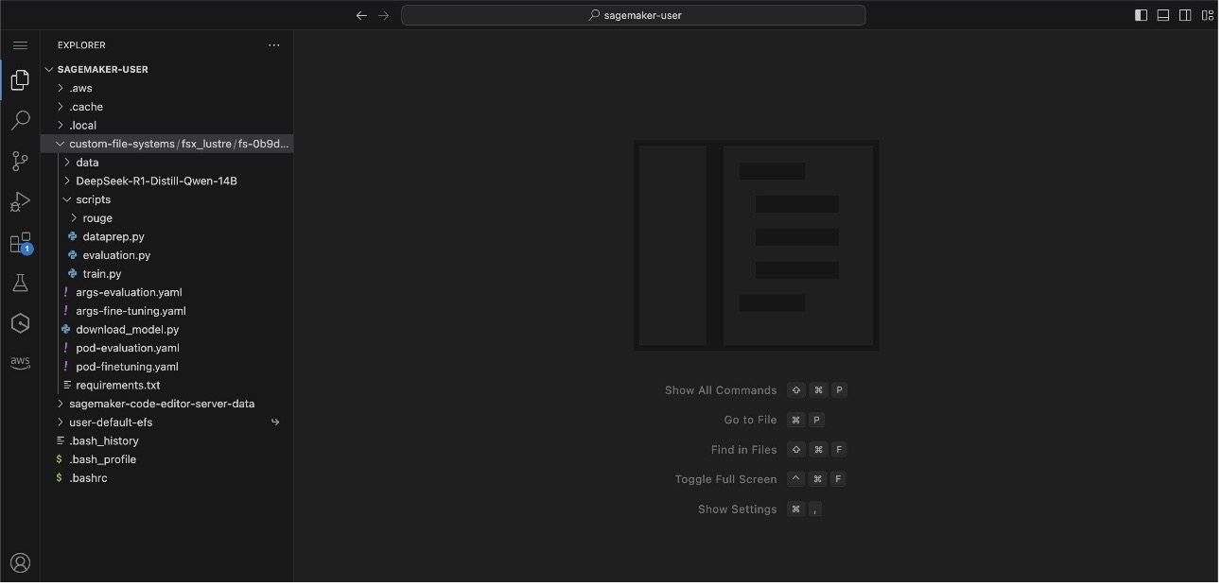Open the .bashrc file
The width and height of the screenshot is (1222, 586).
click(x=166, y=478)
